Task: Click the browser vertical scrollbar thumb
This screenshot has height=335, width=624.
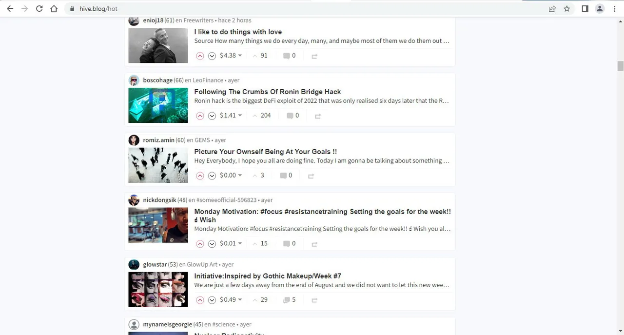Action: point(621,66)
